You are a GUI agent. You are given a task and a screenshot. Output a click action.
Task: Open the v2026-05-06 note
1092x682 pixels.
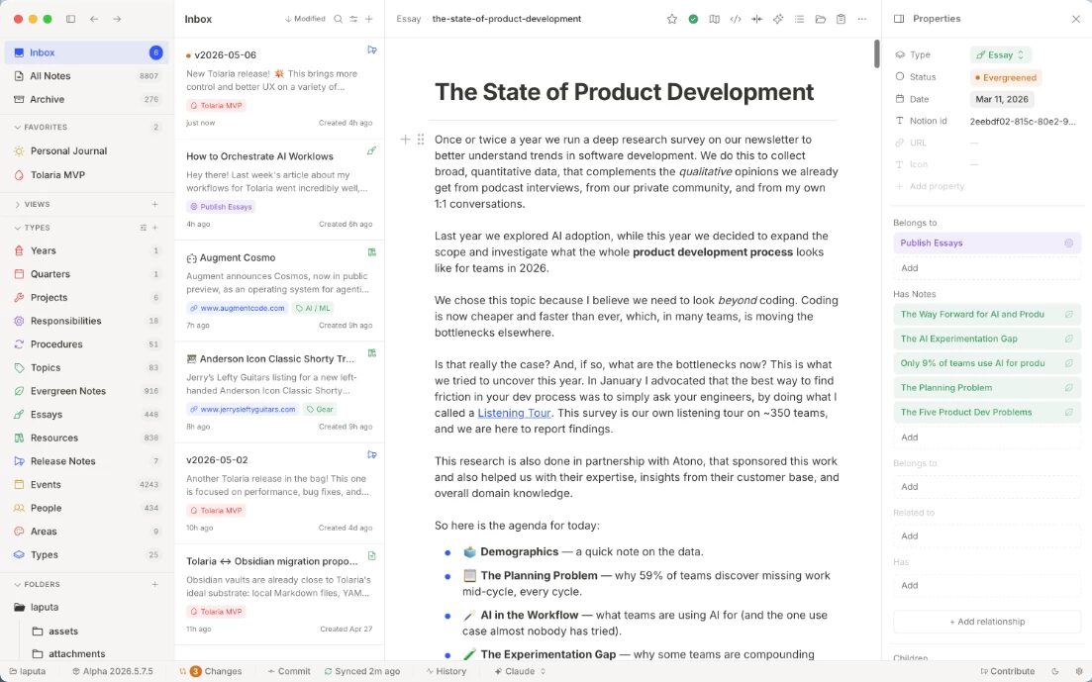click(279, 88)
